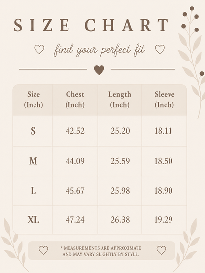Choose the M size row label
Image resolution: width=205 pixels, height=273 pixels.
[33, 161]
